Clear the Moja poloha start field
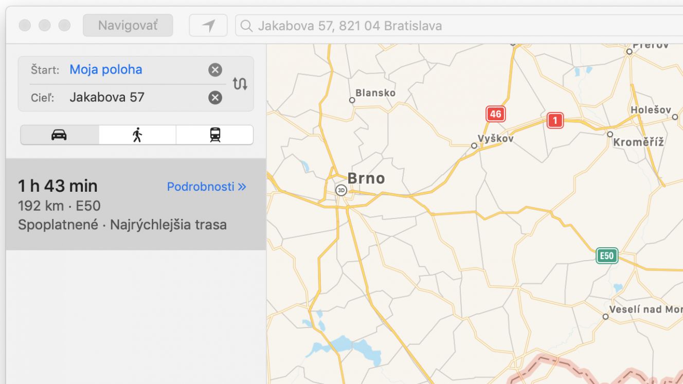683x384 pixels. [215, 70]
